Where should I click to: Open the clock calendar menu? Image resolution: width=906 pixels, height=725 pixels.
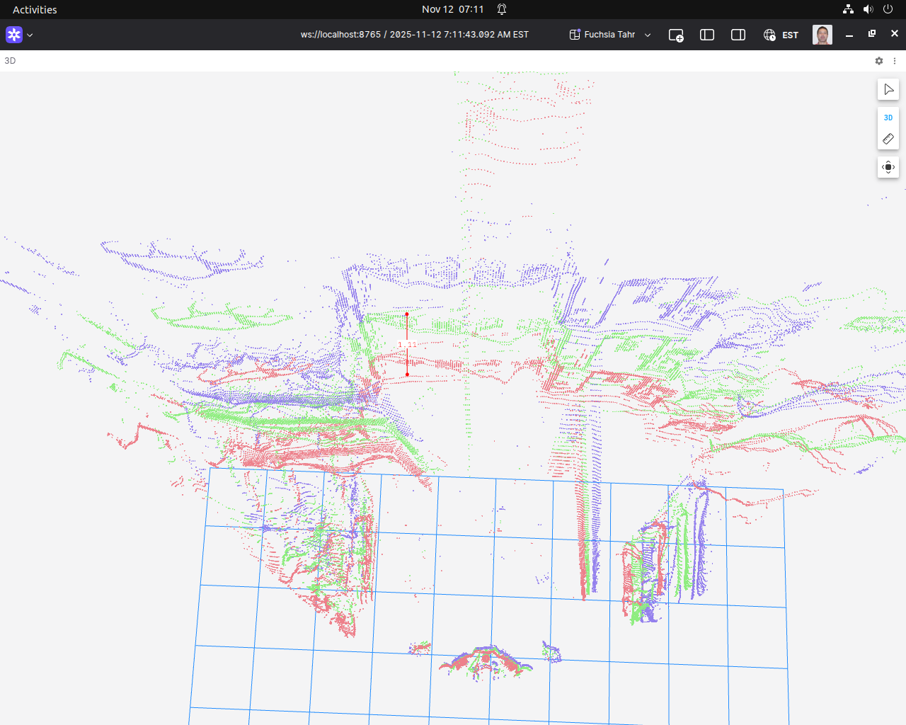point(452,9)
